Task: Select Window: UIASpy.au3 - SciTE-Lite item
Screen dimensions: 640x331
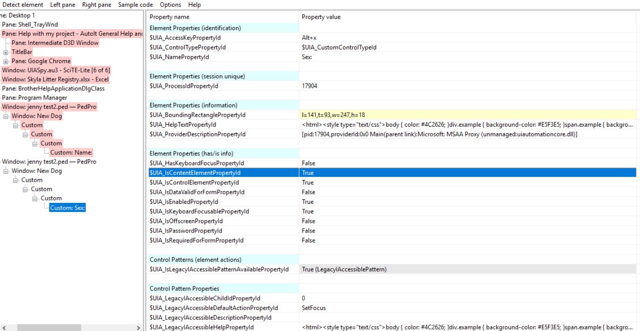Action: click(56, 70)
